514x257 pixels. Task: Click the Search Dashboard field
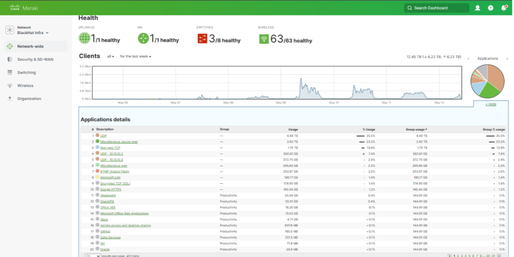[437, 8]
